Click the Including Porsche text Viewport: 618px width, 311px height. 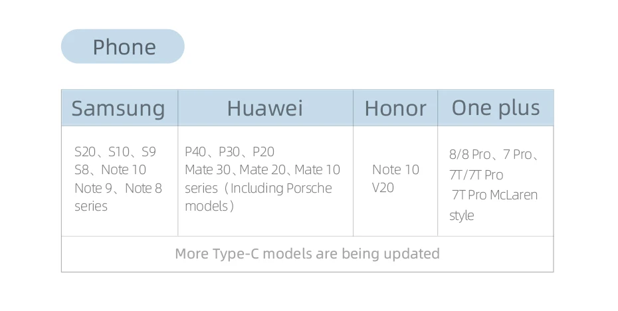(x=281, y=188)
